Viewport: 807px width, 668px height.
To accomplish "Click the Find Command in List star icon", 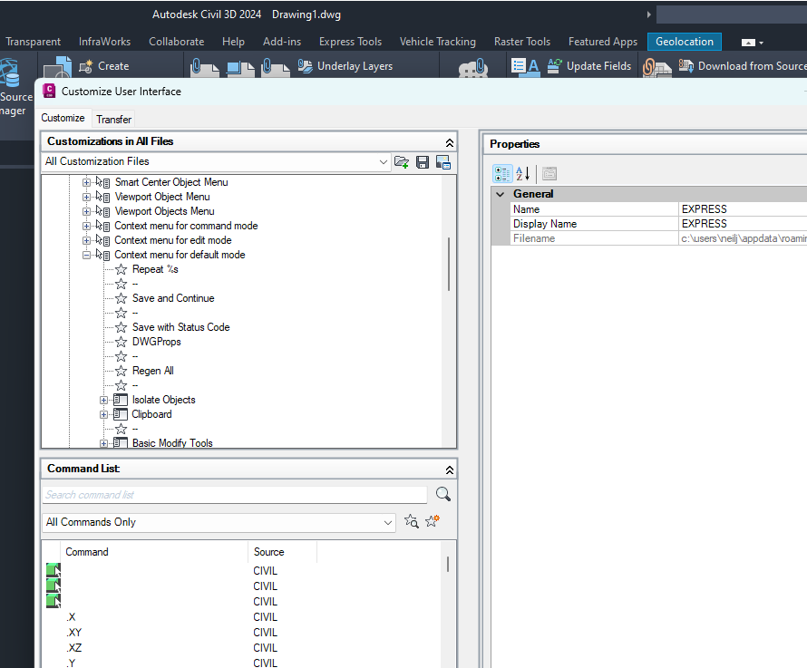I will (x=411, y=520).
